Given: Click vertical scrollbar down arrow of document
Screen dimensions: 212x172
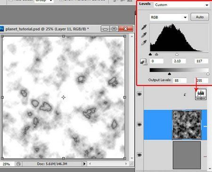Looking at the screenshot, I should (132, 158).
